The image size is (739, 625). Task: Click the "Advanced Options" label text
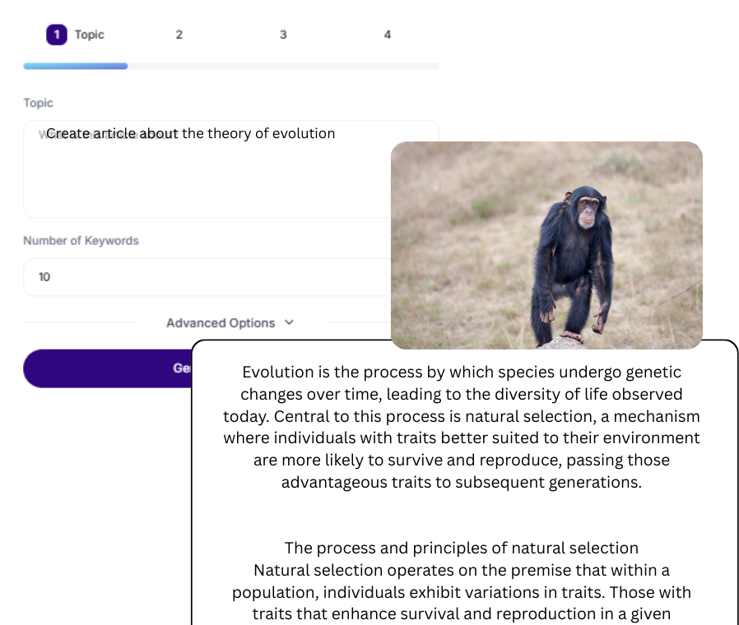220,323
